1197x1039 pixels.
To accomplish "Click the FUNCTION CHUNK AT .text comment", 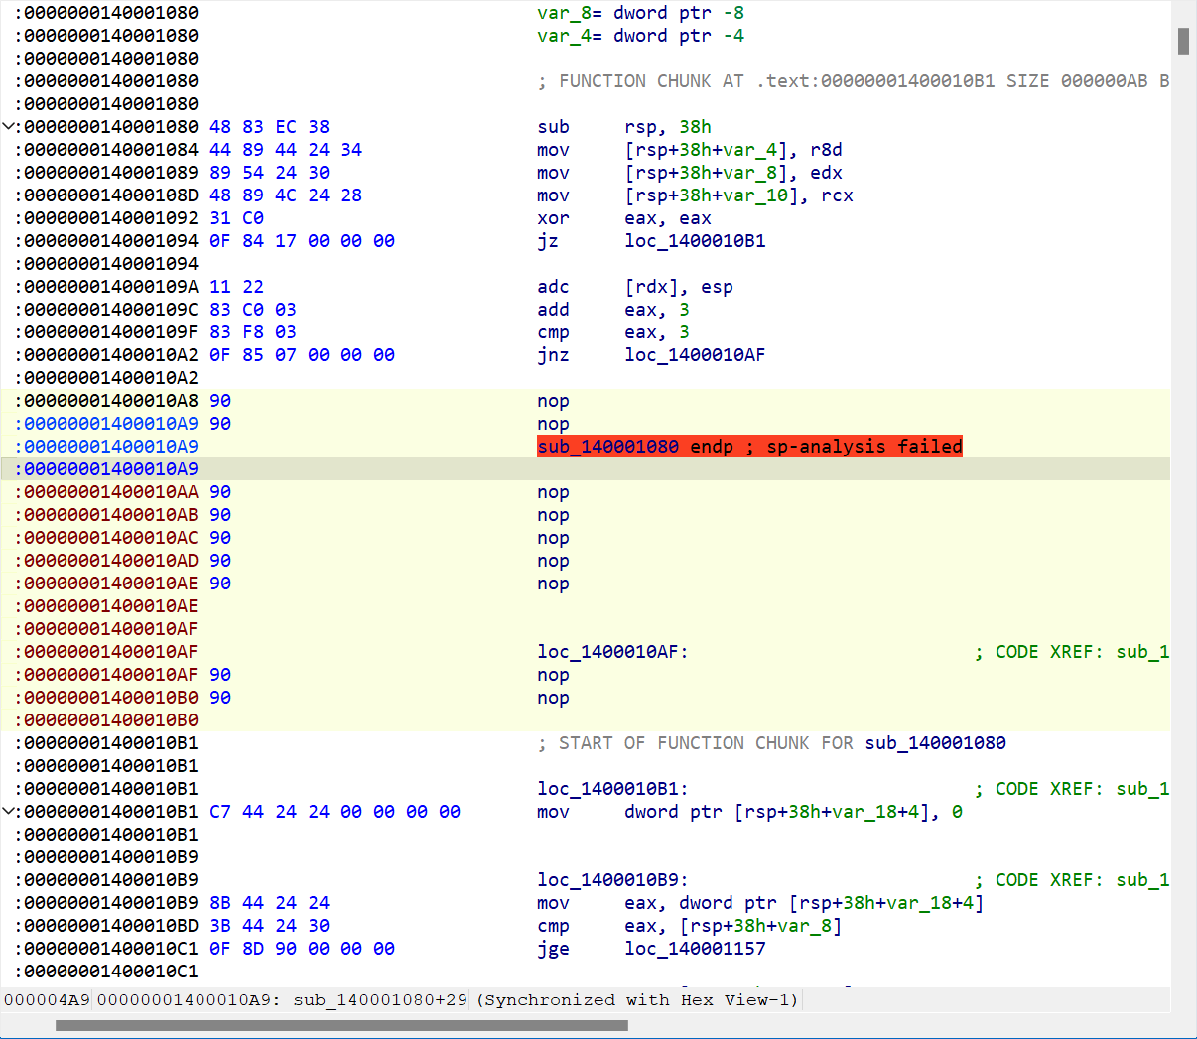I will [854, 81].
